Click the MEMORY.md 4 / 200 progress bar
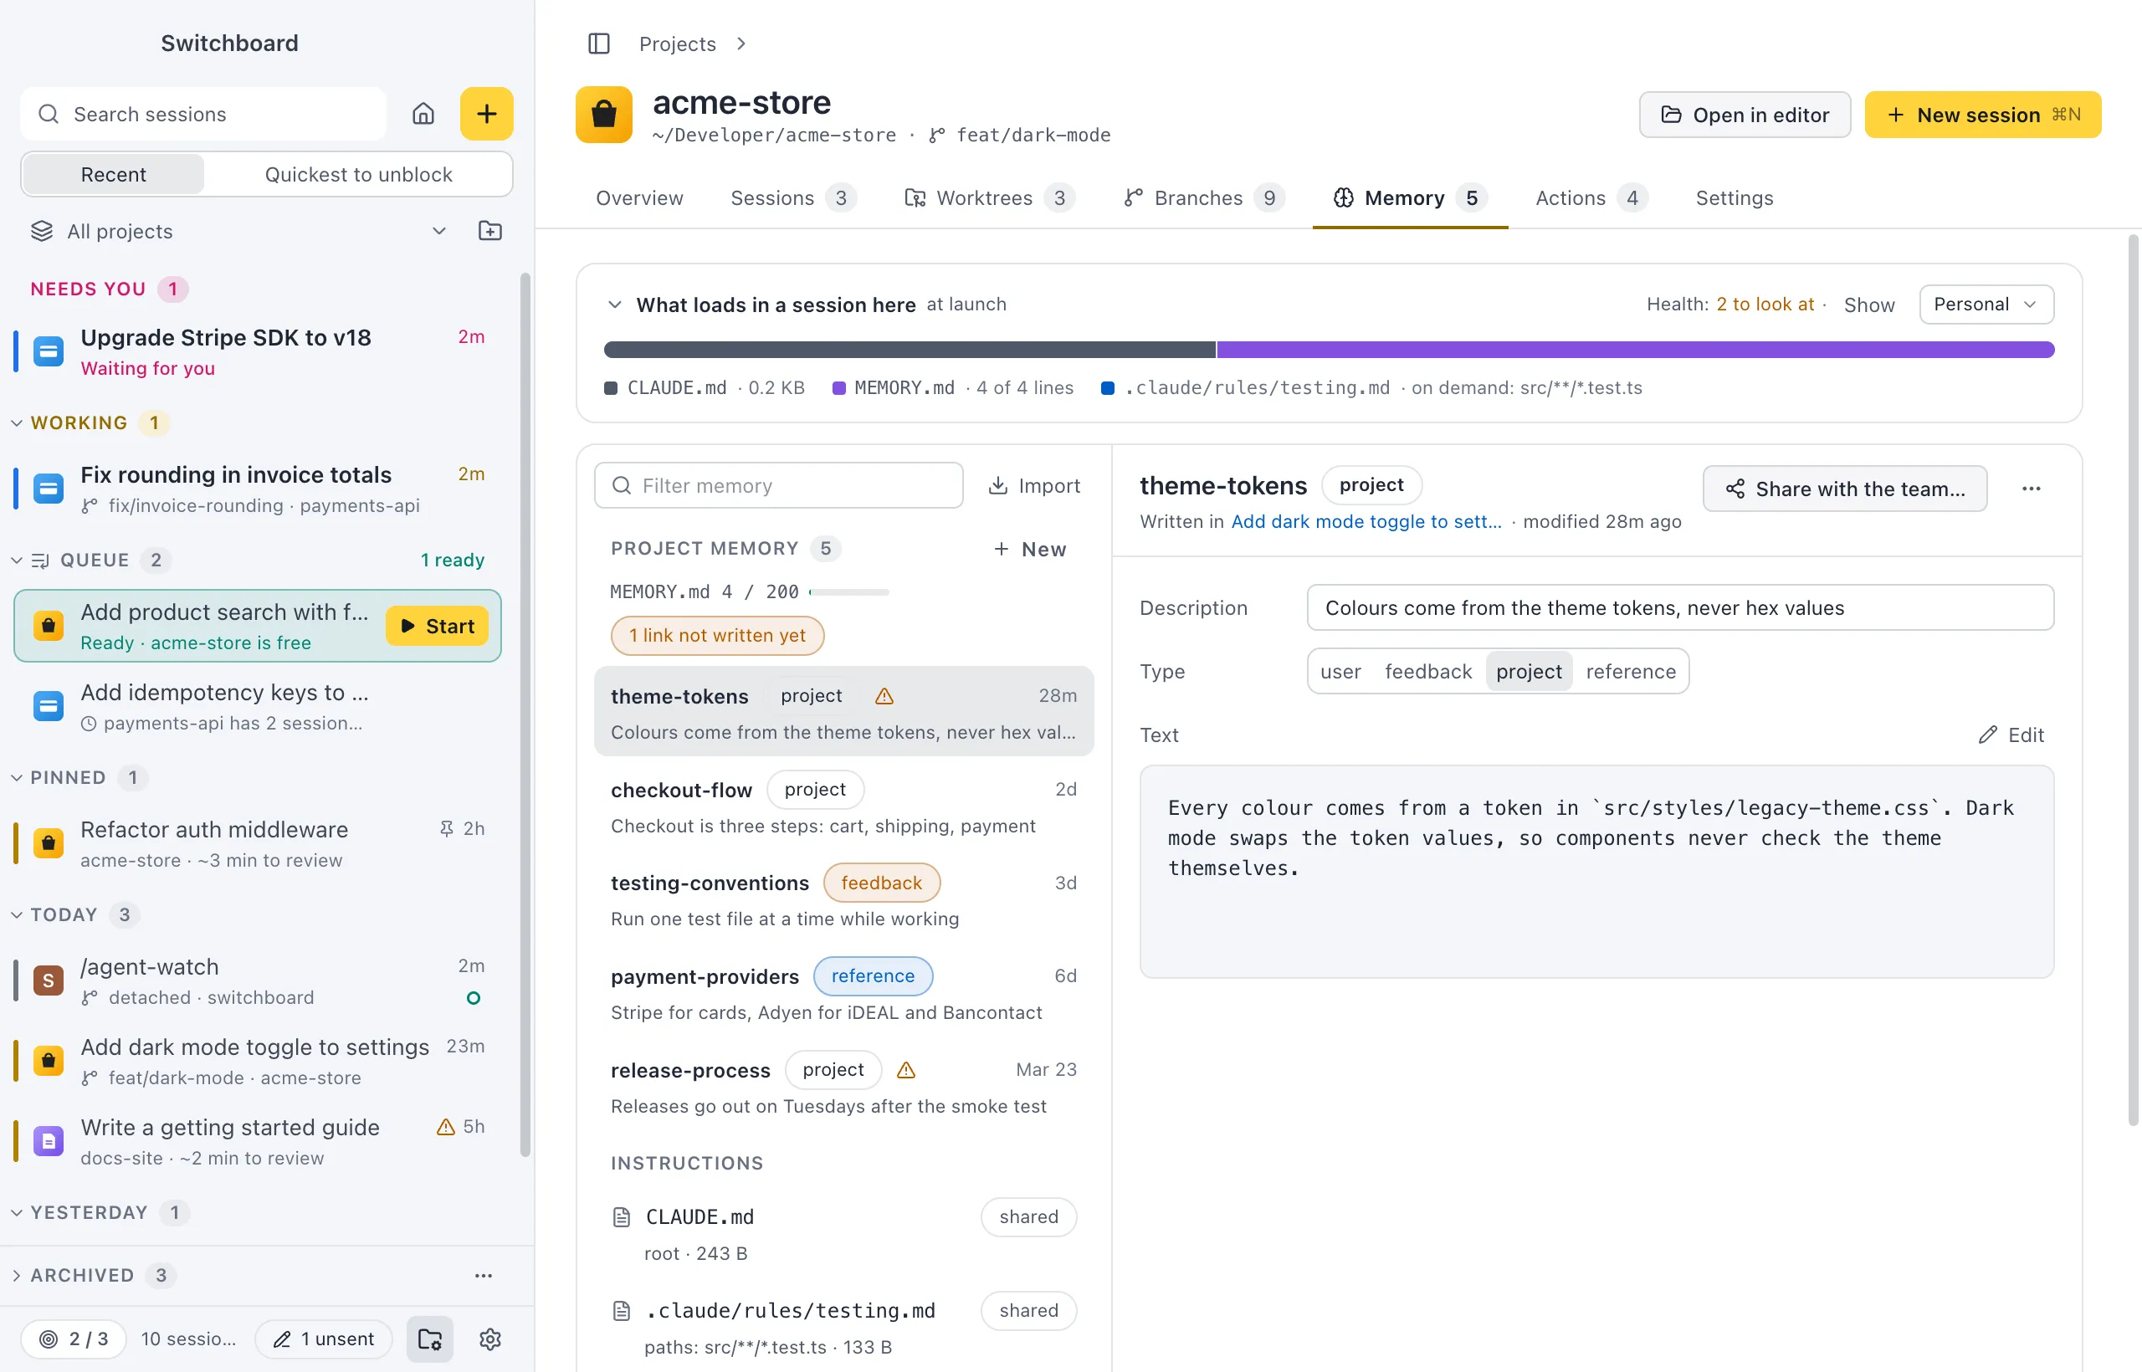The height and width of the screenshot is (1372, 2142). pyautogui.click(x=848, y=592)
